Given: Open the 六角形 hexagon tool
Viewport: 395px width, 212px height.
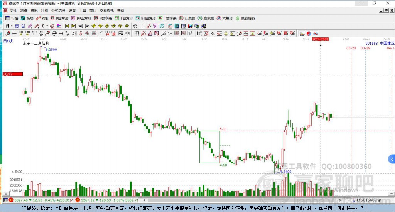Looking at the screenshot, I should (225, 18).
